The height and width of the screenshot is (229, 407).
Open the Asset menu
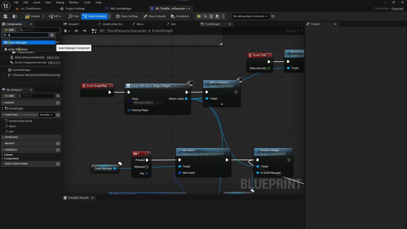[37, 3]
